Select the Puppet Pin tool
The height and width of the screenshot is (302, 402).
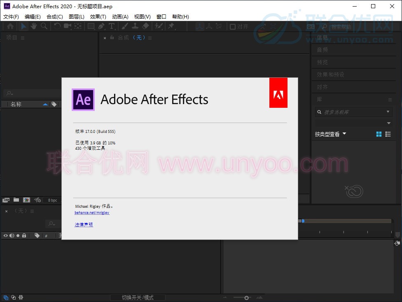click(x=171, y=26)
